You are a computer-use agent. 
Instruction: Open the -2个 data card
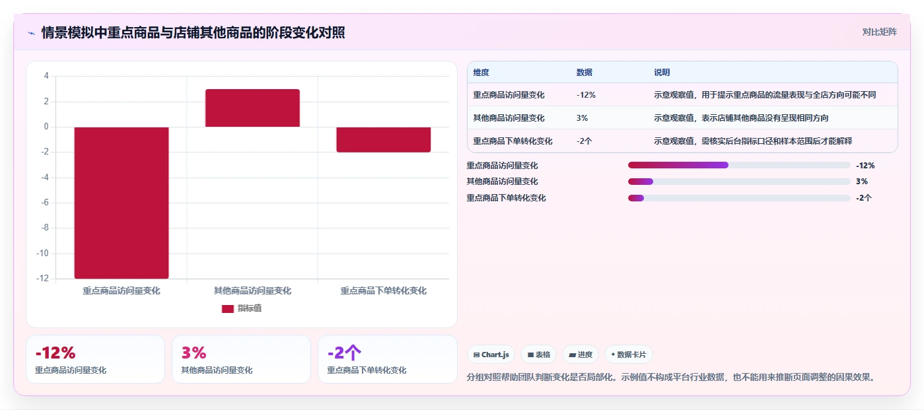tap(387, 359)
